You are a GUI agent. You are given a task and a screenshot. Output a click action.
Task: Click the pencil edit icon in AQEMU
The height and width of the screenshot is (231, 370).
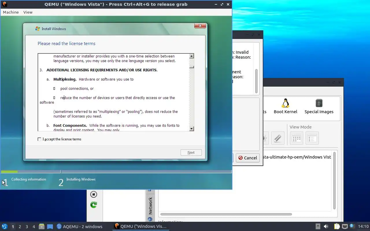coord(277,138)
